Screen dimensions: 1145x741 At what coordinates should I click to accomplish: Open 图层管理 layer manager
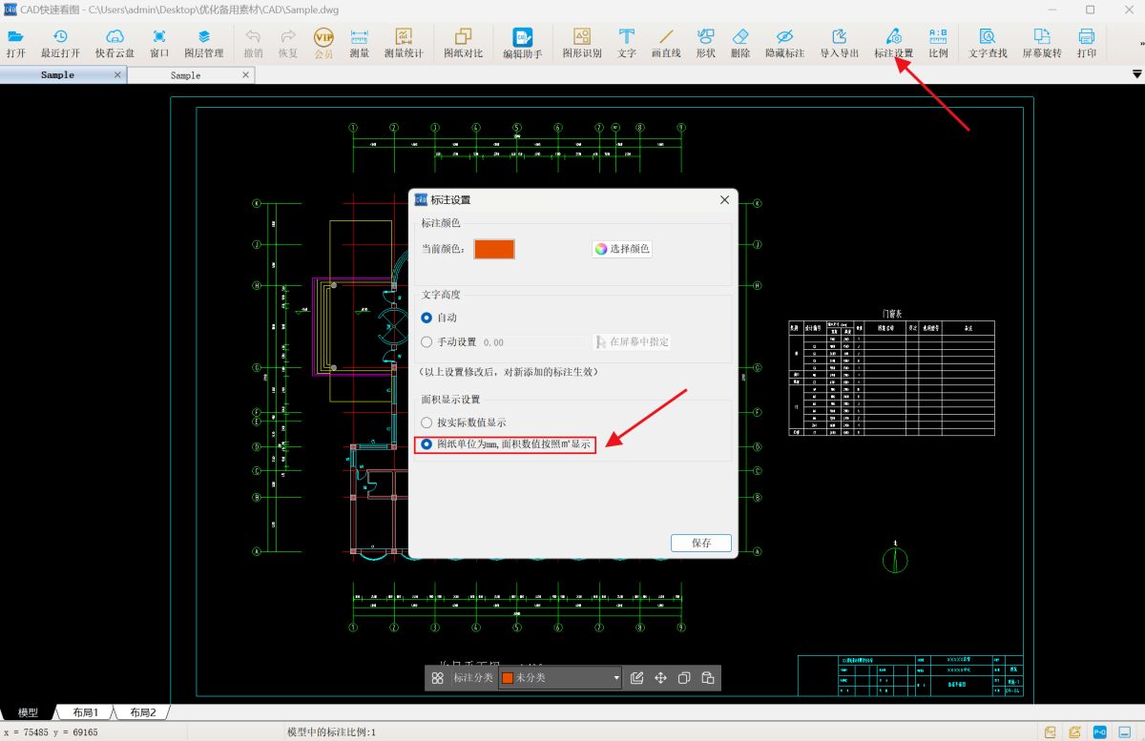point(203,44)
